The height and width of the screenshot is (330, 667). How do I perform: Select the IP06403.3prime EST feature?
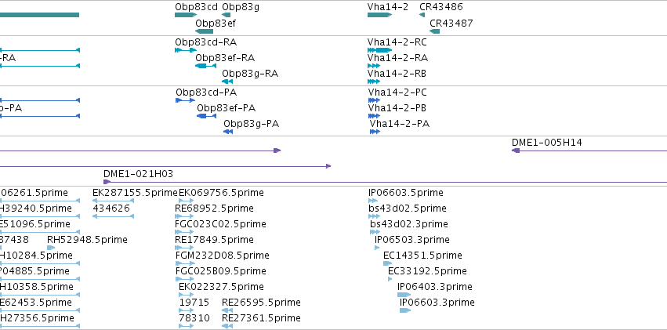tap(404, 295)
